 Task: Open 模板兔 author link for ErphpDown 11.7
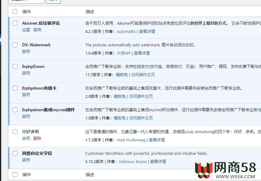click(x=122, y=75)
